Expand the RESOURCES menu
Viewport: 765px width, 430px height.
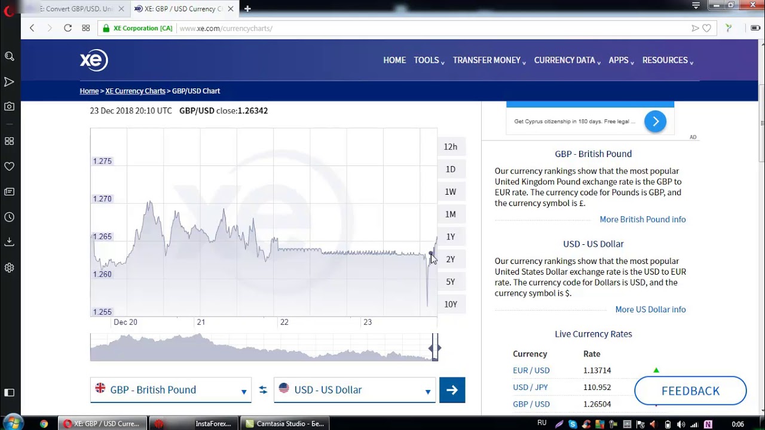point(668,60)
